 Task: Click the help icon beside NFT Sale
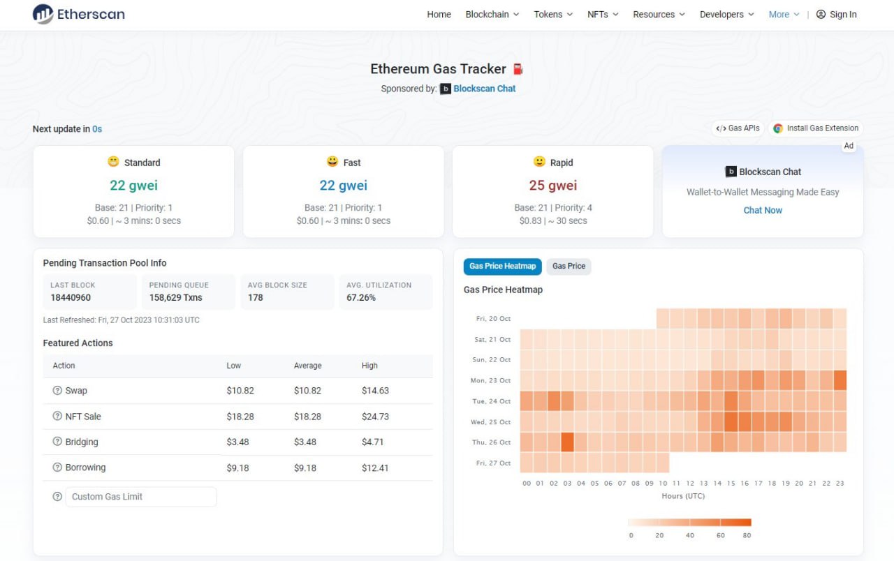[57, 417]
